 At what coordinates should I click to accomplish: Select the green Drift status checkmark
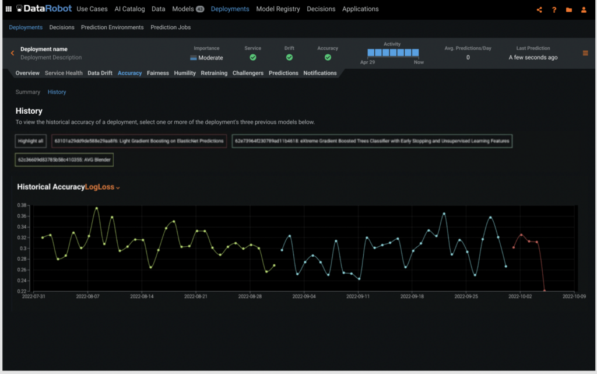point(289,57)
